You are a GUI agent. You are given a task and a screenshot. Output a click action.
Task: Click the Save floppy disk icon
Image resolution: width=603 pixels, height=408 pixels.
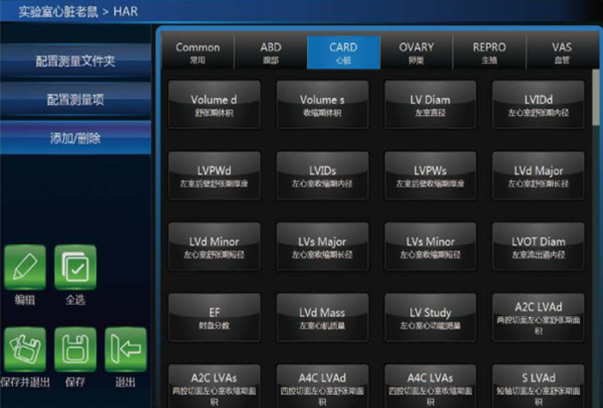pos(75,350)
